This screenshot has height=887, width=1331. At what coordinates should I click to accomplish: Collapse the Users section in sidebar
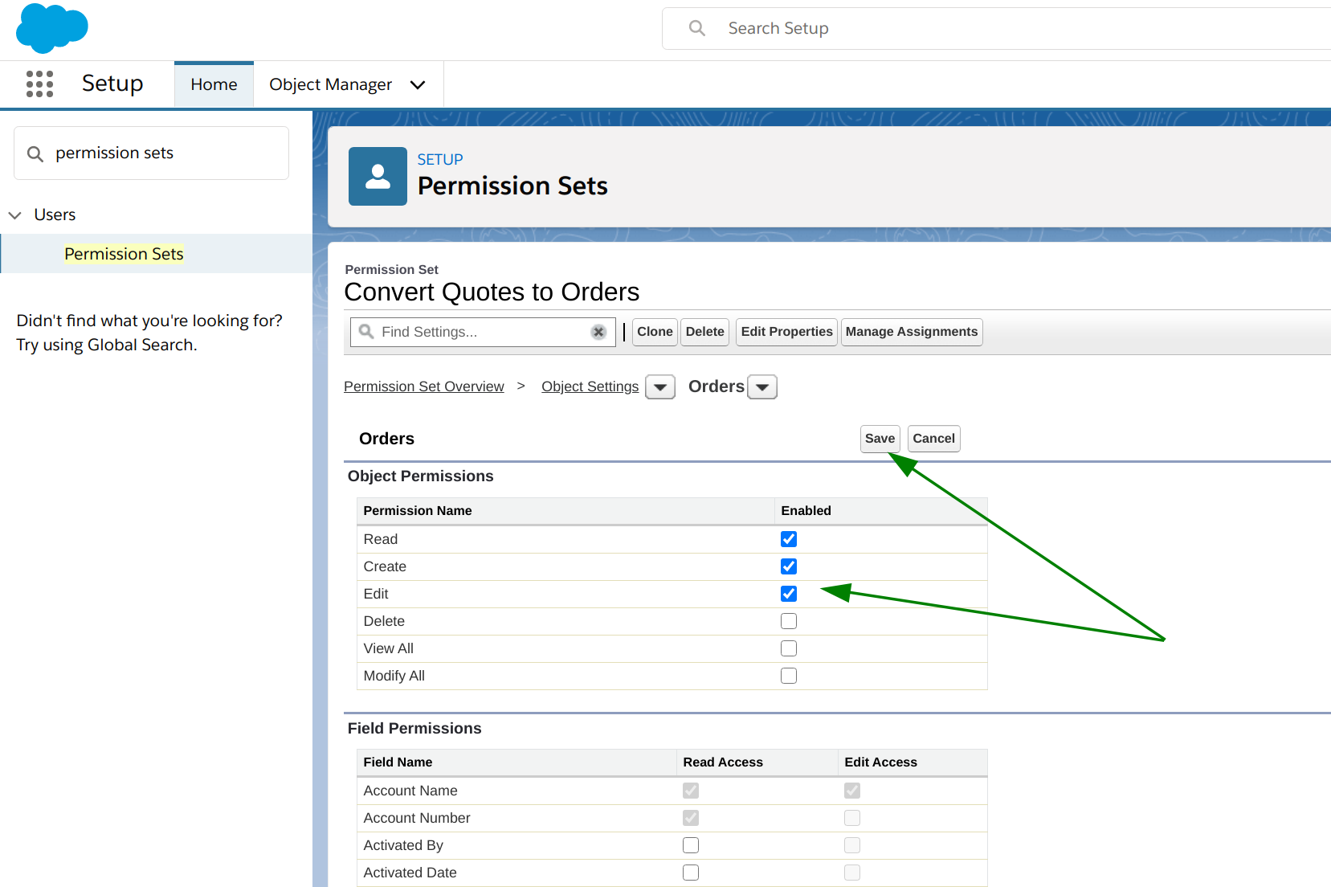point(14,215)
